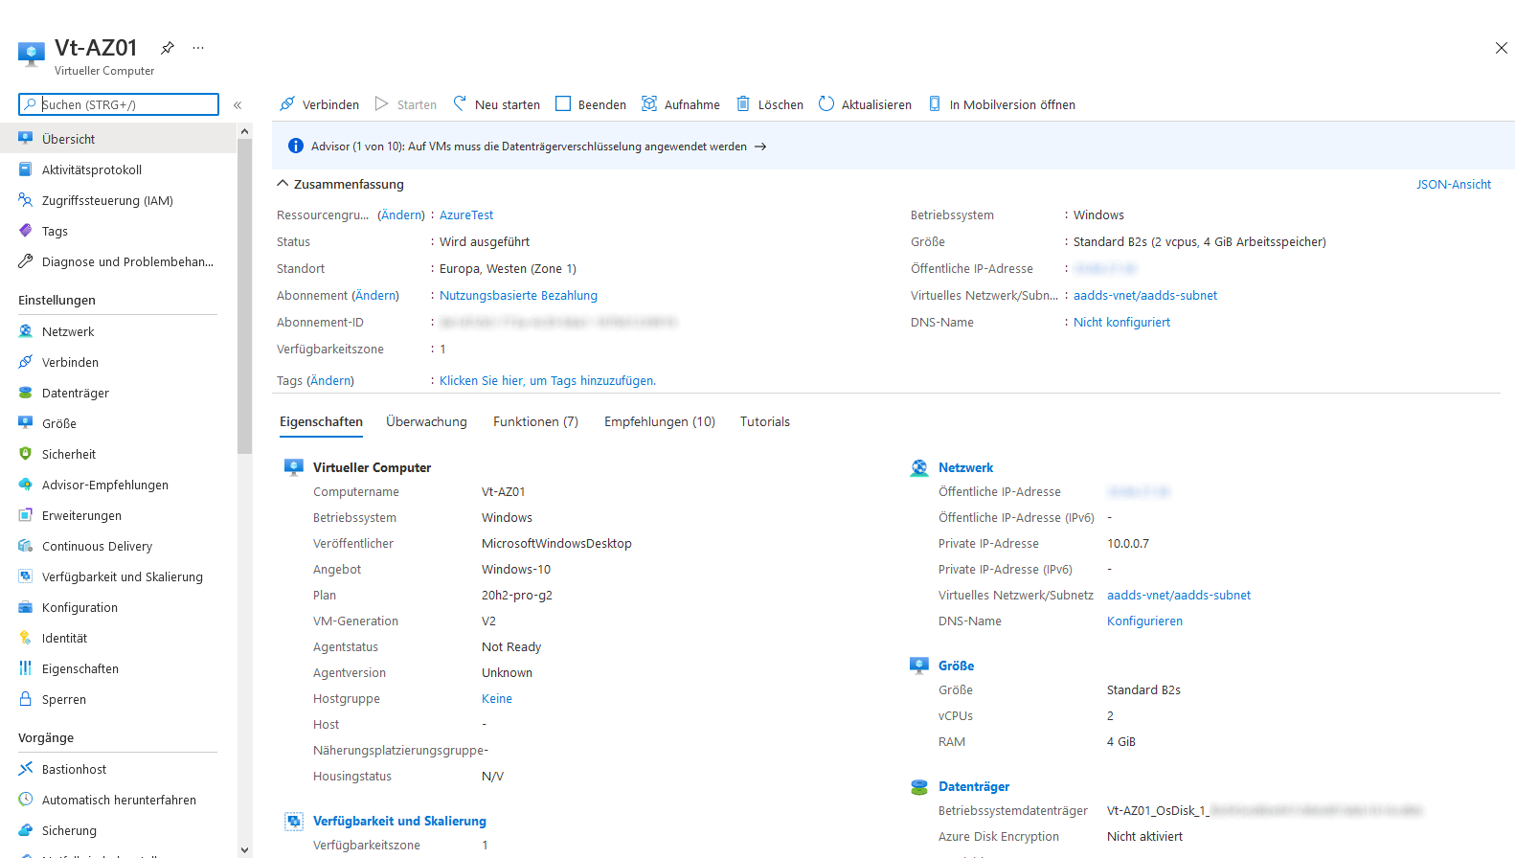1515x858 pixels.
Task: Open Datenträger in the sidebar
Action: [x=118, y=393]
